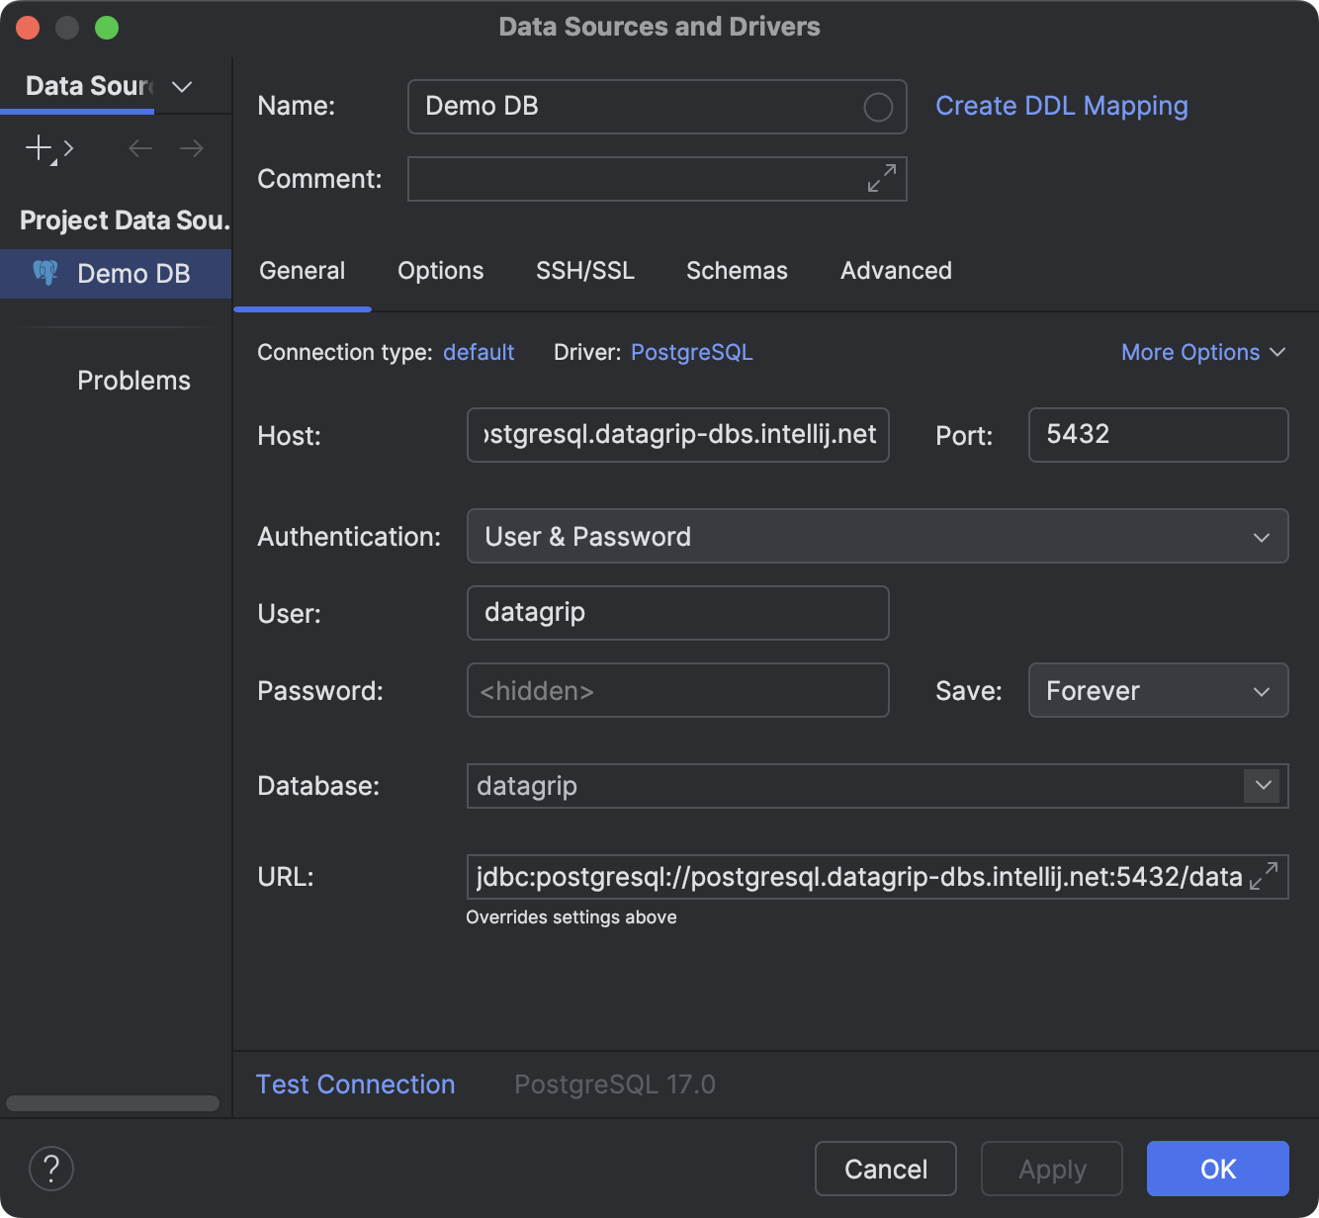Collapse the Data Sources panel chevron

(181, 87)
